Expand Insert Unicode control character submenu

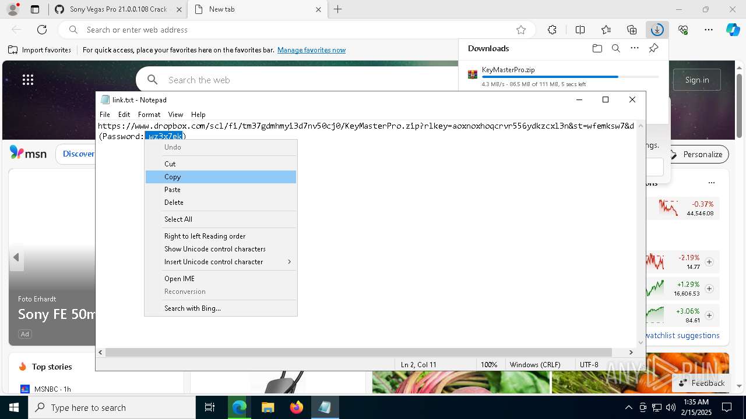click(x=221, y=262)
